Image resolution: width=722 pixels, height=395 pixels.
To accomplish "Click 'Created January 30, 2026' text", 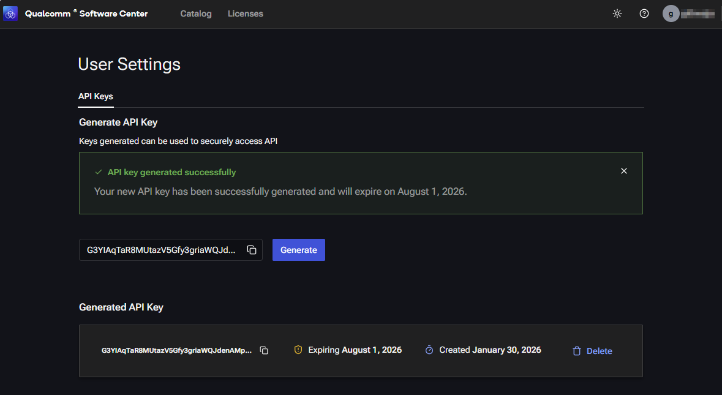I will click(490, 350).
